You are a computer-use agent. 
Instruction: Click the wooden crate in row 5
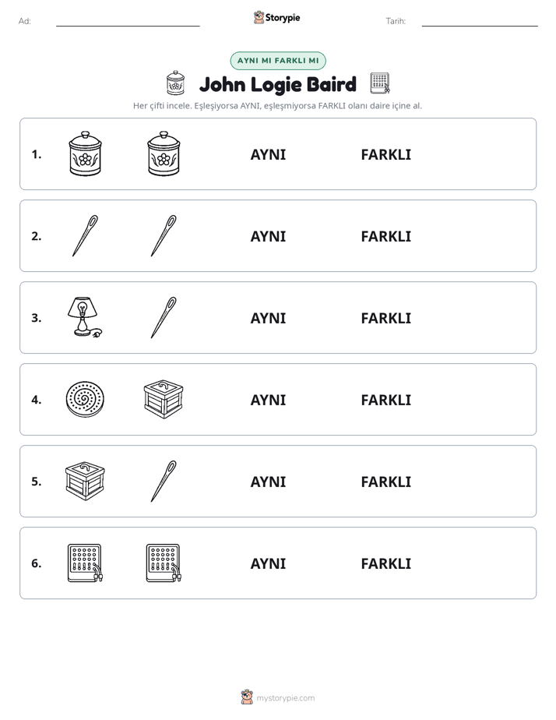85,481
